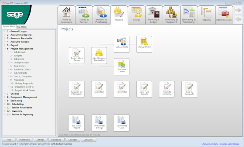Click the Change Company link
The image size is (244, 147).
coord(210,144)
